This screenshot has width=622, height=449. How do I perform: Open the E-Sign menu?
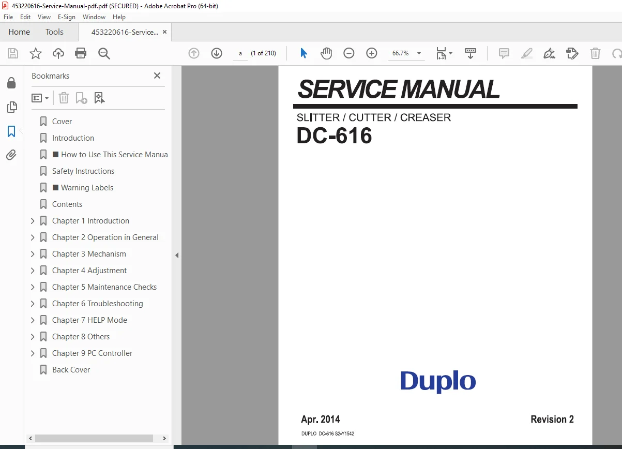[x=67, y=17]
